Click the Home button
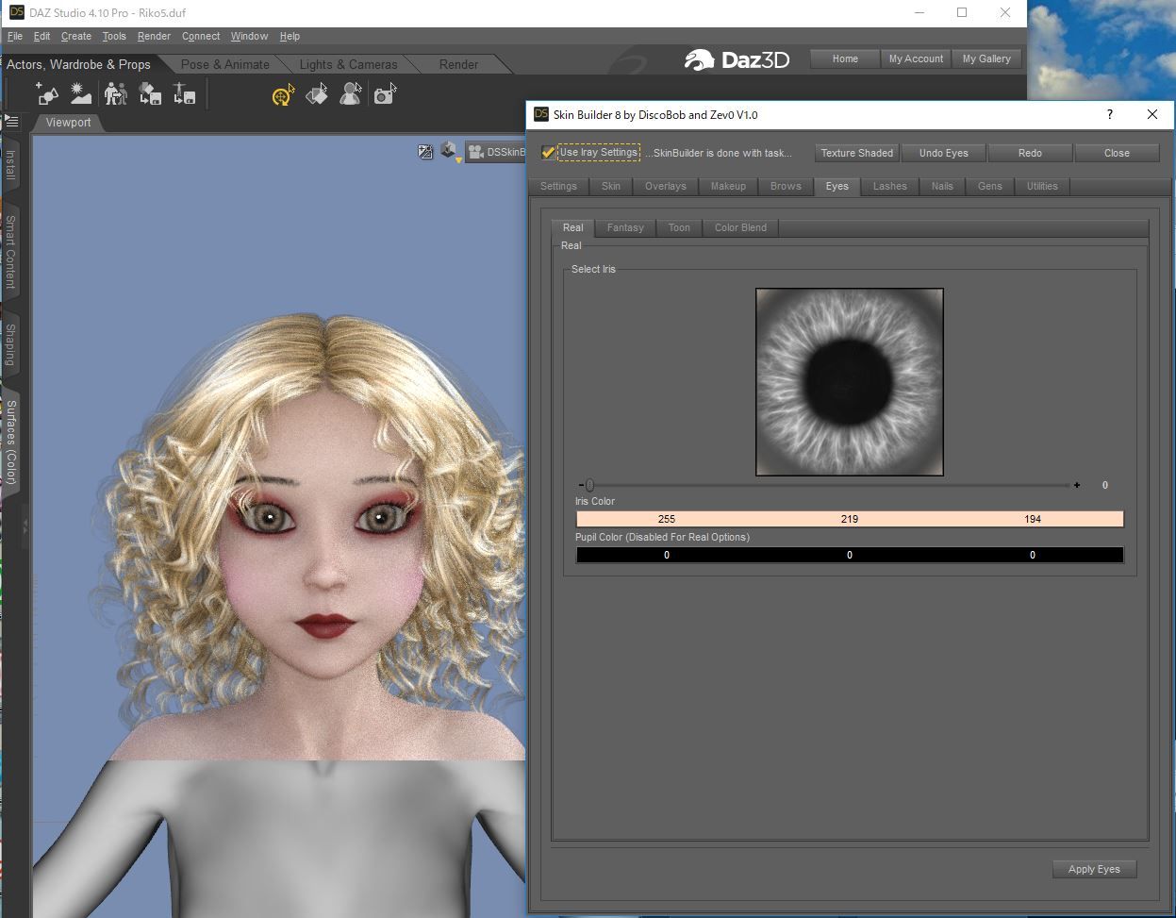The height and width of the screenshot is (918, 1176). 845,58
